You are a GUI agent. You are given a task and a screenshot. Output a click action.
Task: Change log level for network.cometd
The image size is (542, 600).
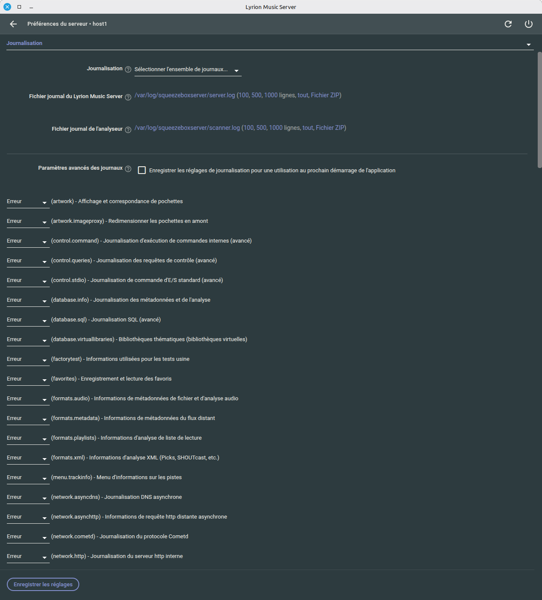coord(28,537)
